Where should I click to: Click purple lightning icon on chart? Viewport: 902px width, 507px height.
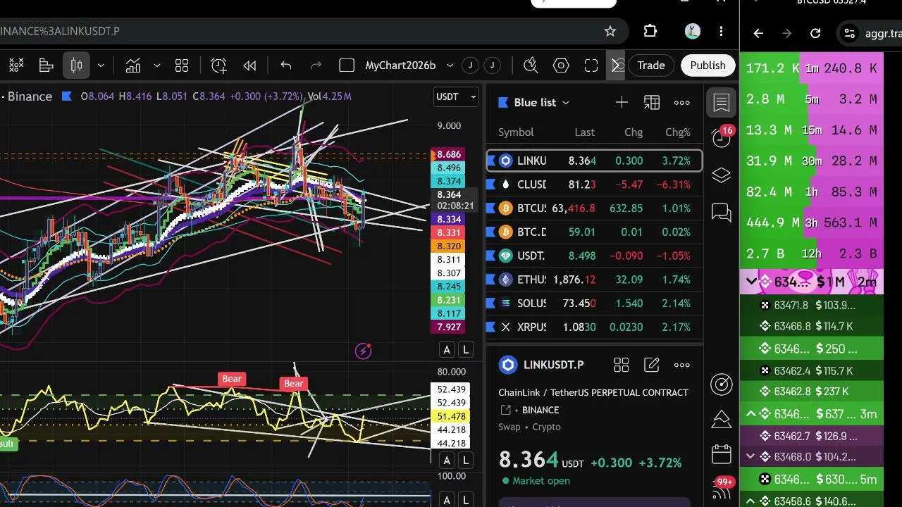tap(364, 351)
